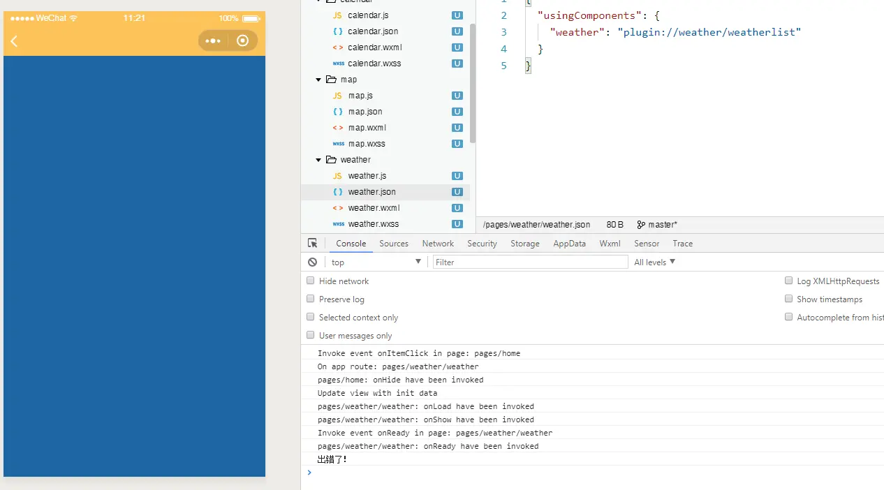Screen dimensions: 884x490
Task: Tap the circular close icon in the simulator capsule
Action: click(243, 40)
